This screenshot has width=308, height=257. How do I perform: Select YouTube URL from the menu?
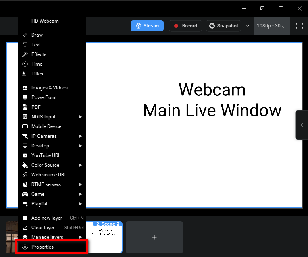[x=46, y=155]
